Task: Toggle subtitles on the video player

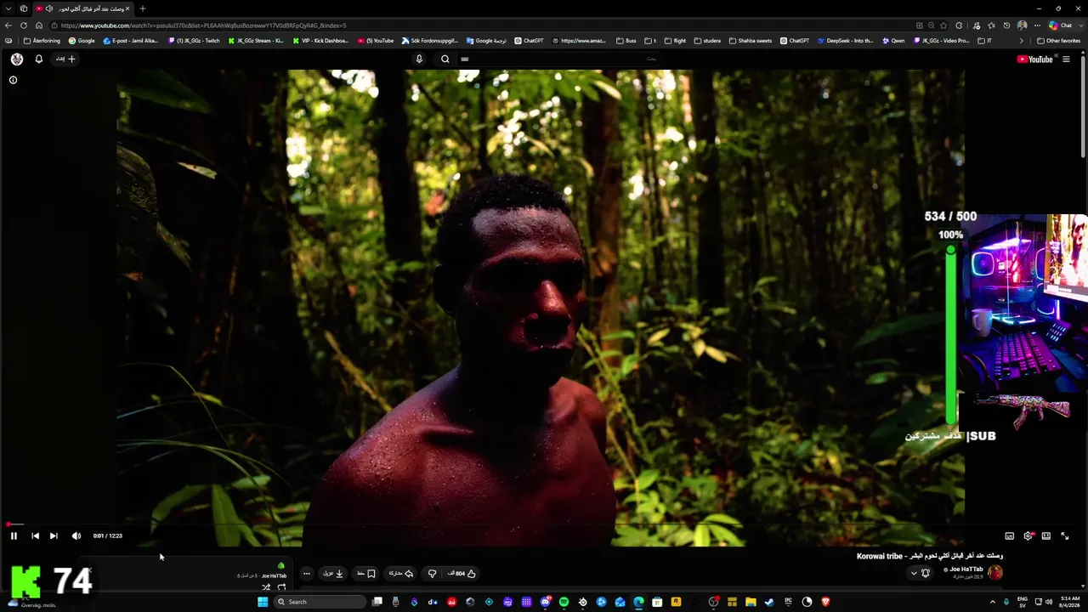Action: point(1010,535)
